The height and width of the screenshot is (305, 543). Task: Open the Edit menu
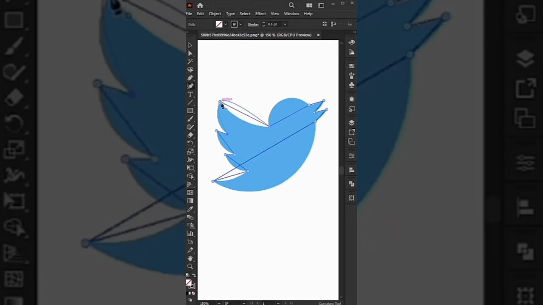click(x=200, y=14)
